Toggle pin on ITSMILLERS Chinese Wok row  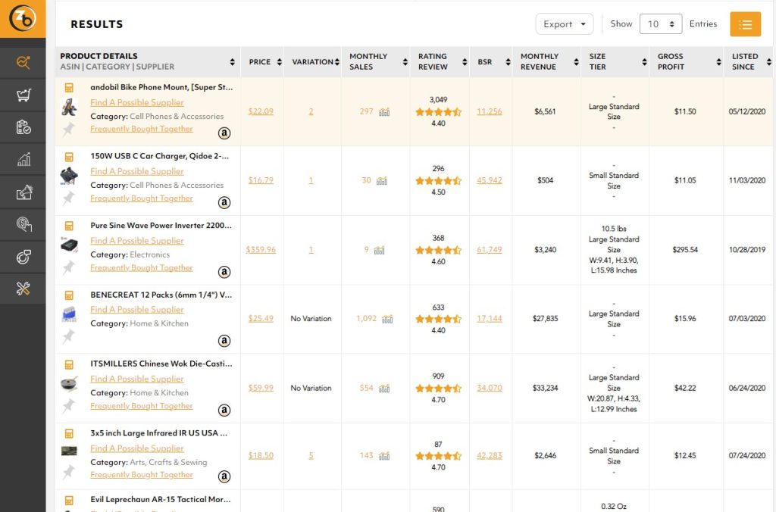(x=69, y=406)
